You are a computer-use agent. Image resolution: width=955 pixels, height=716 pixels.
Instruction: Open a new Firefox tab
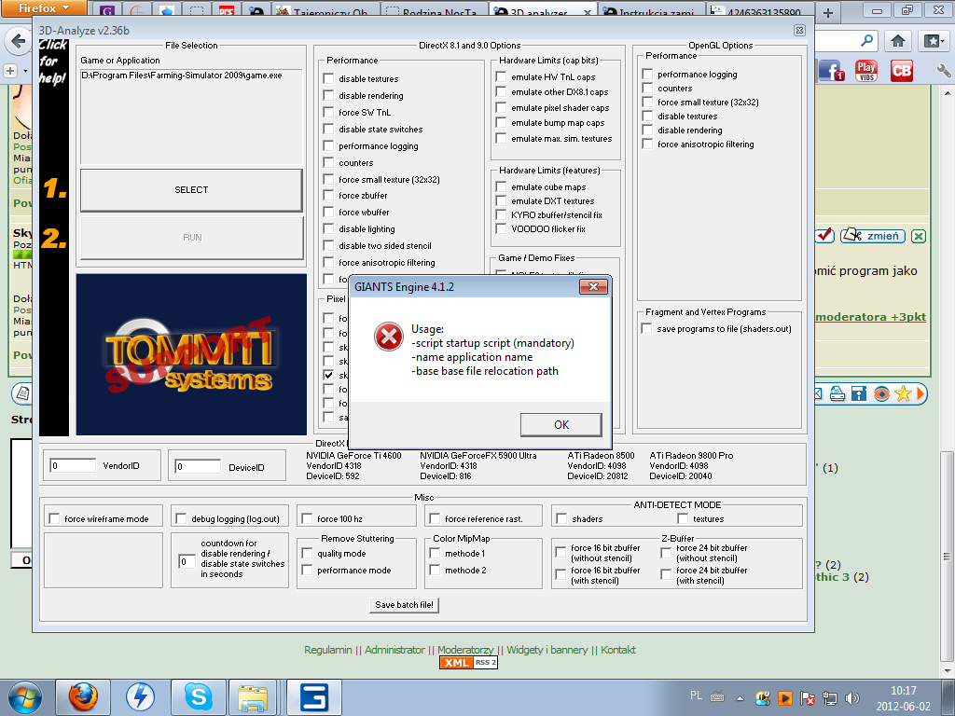click(x=828, y=11)
